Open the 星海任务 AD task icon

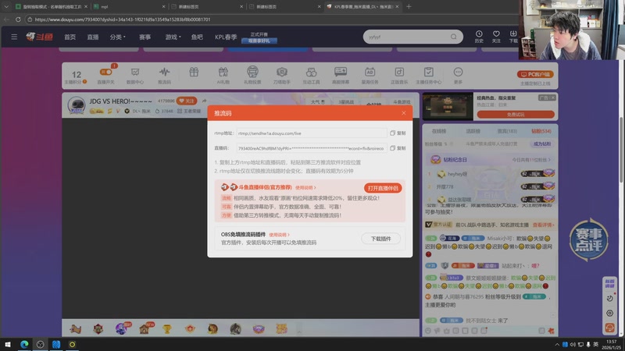click(370, 75)
